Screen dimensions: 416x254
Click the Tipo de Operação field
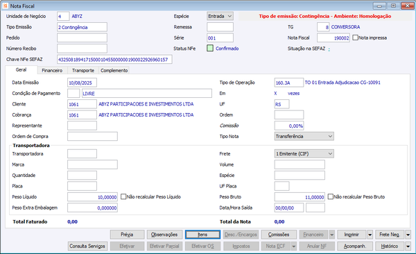(x=289, y=83)
